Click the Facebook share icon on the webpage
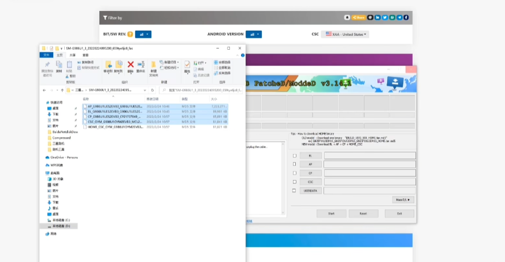 (x=406, y=17)
